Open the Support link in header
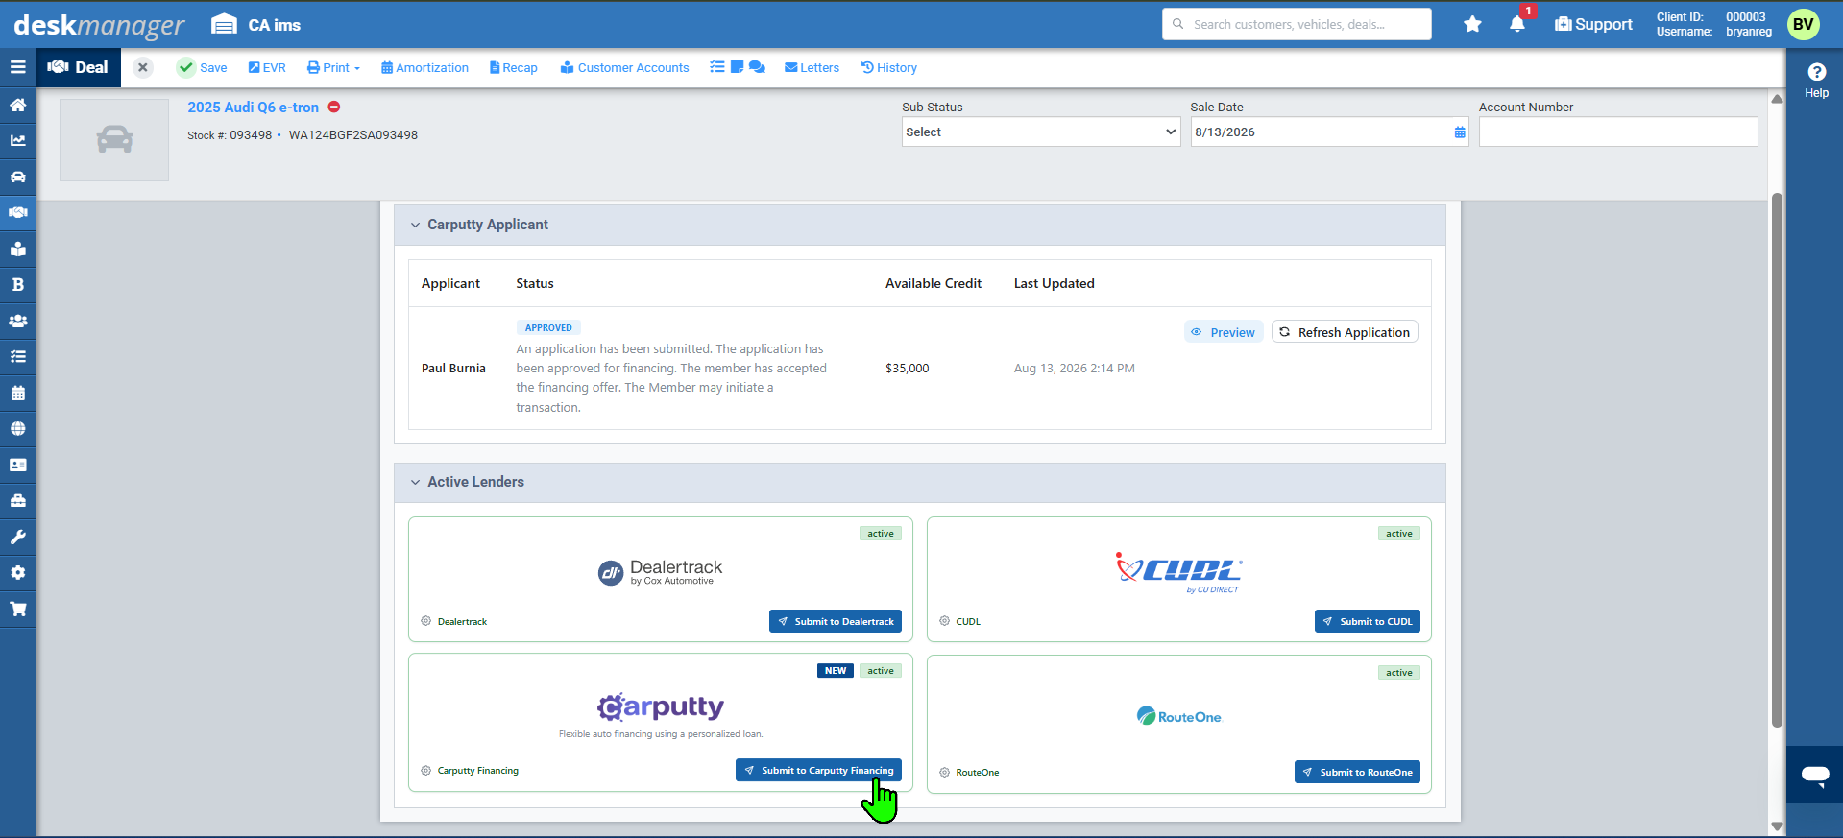Image resolution: width=1843 pixels, height=838 pixels. (x=1593, y=24)
